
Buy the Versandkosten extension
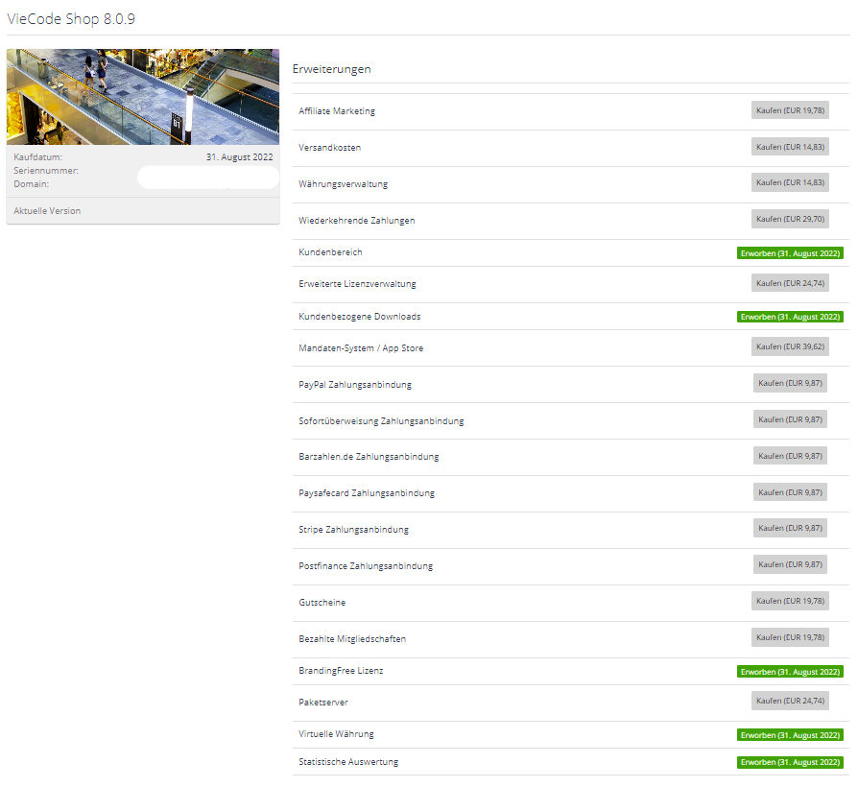click(x=790, y=147)
